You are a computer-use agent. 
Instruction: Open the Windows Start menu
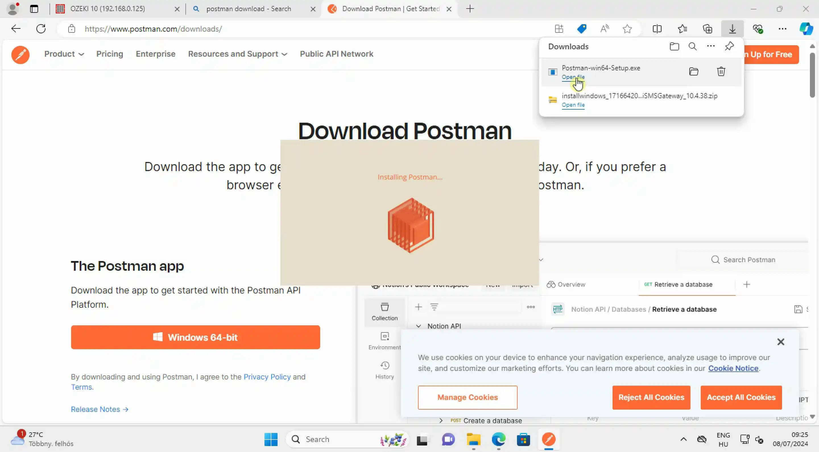(271, 439)
